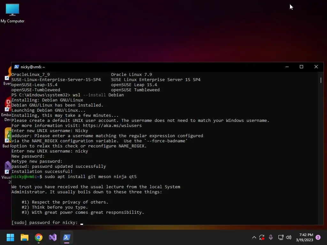Click '#3) With great power' lecture line

83,212
